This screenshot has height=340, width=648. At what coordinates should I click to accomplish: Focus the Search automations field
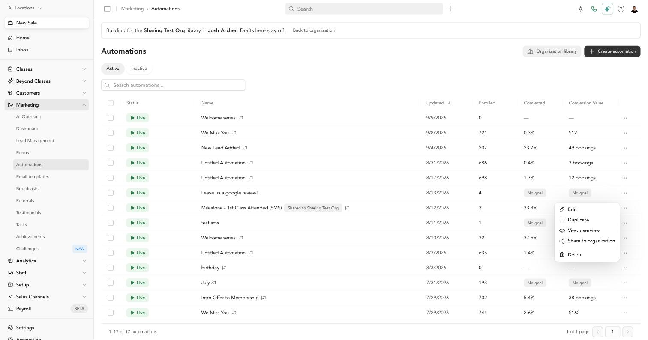coord(173,85)
